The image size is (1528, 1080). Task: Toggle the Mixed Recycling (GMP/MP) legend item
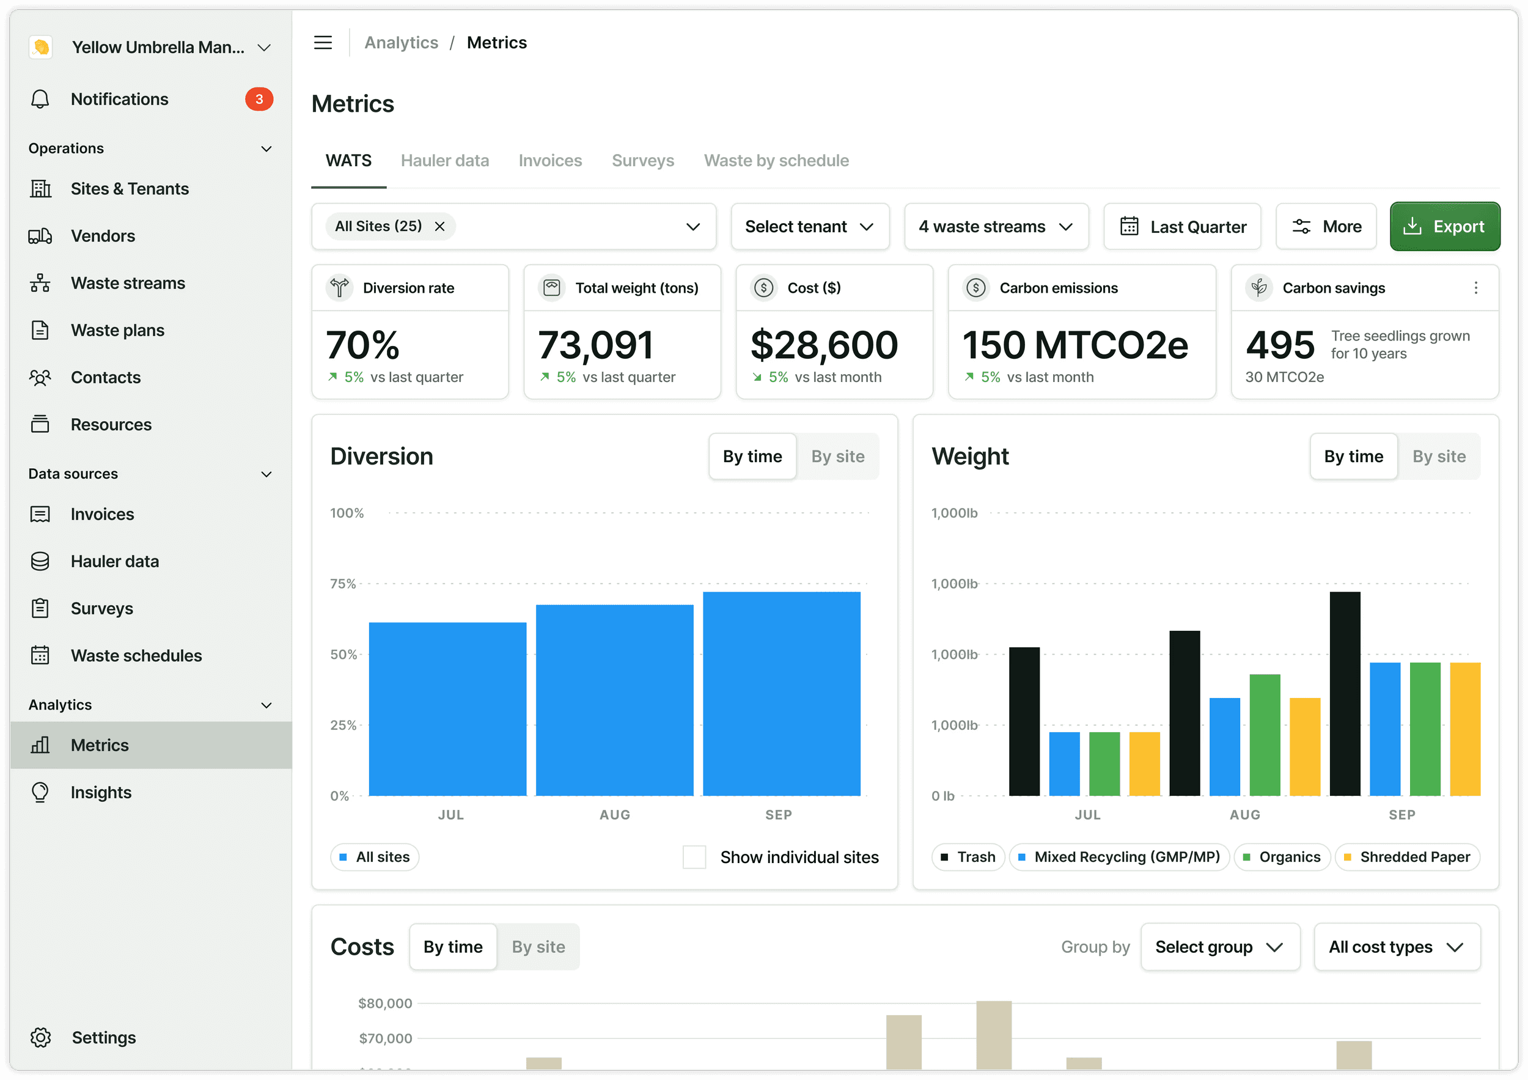click(x=1119, y=858)
